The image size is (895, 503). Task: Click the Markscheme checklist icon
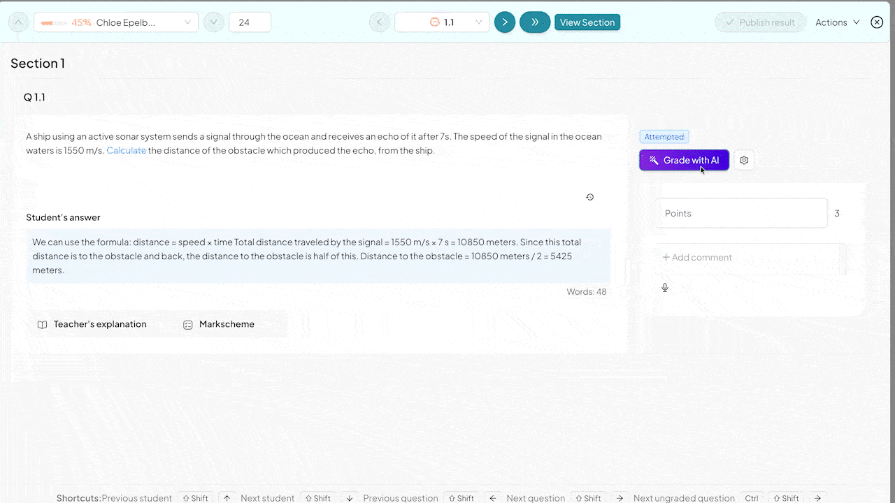coord(188,325)
